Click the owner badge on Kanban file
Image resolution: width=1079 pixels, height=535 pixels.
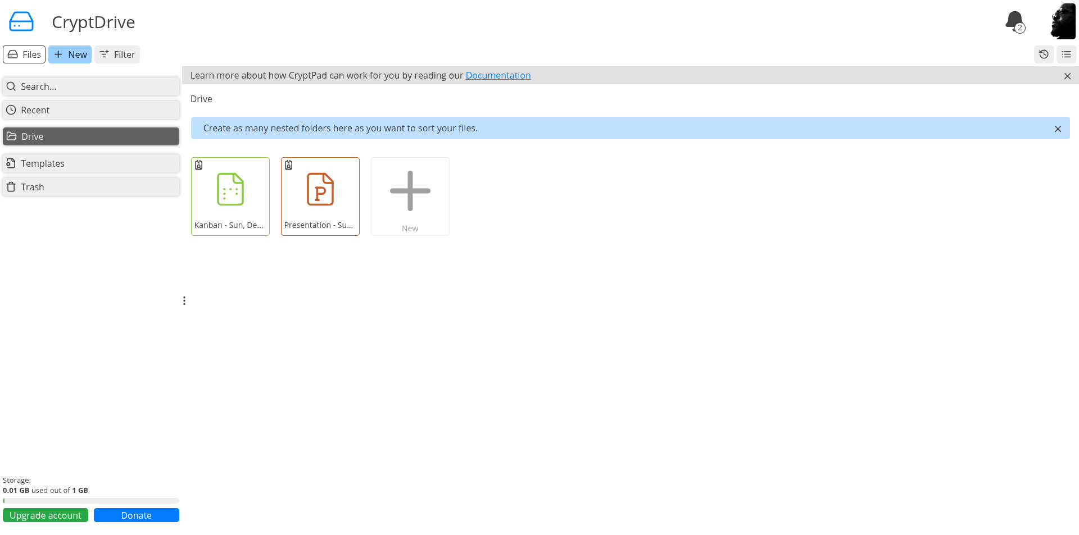199,165
